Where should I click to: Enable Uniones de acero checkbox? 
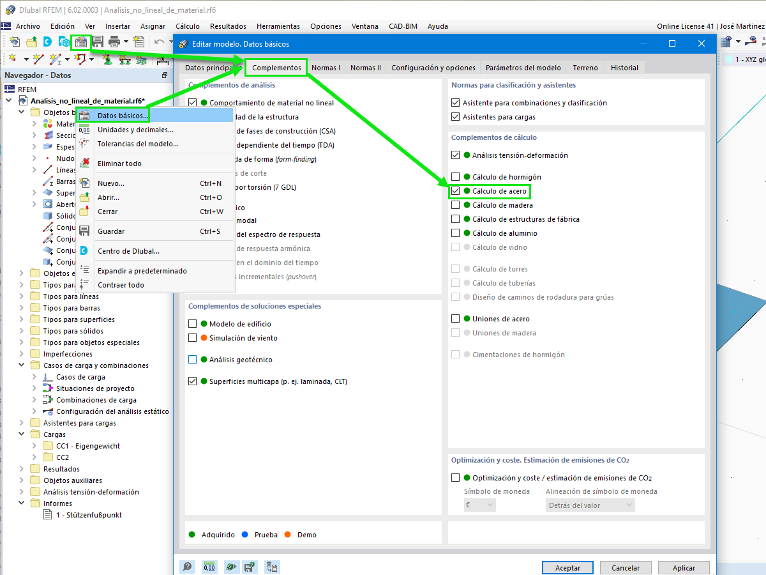(x=455, y=319)
